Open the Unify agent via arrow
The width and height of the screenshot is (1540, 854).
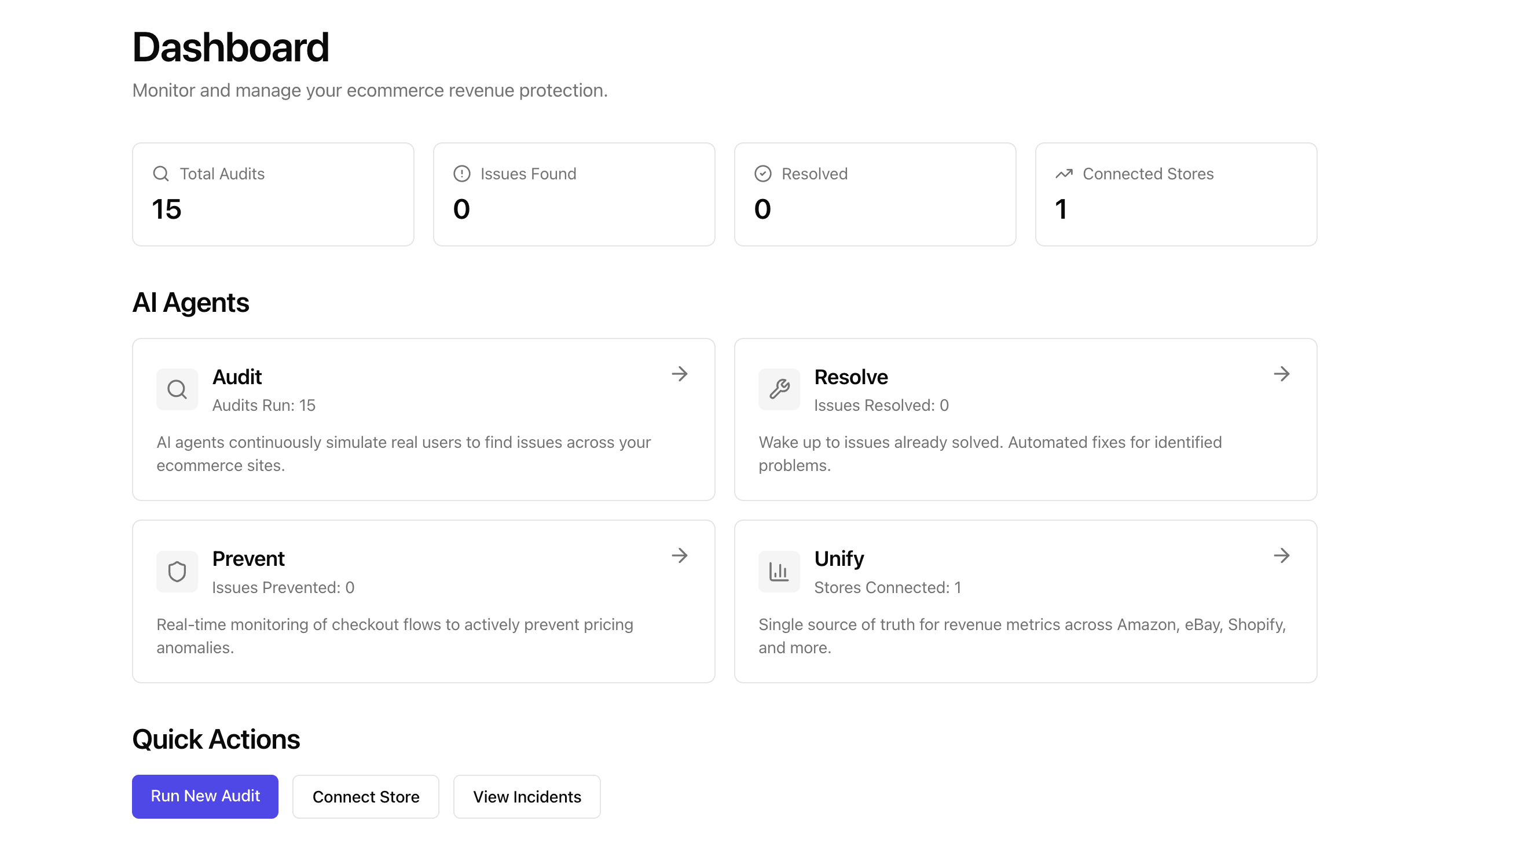(1282, 556)
